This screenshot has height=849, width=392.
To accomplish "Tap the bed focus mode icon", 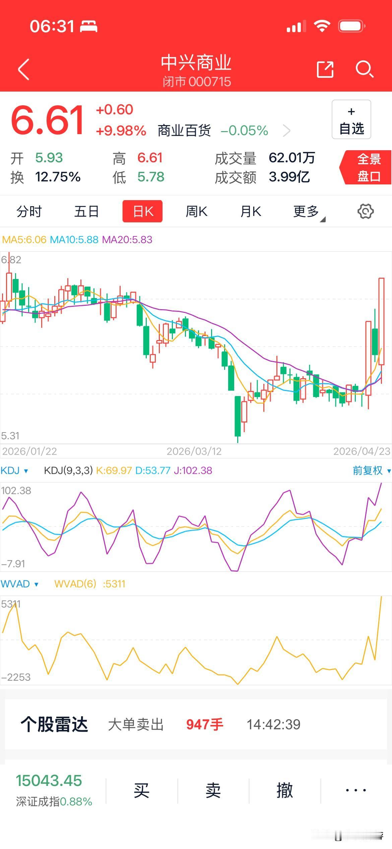I will coord(89,26).
